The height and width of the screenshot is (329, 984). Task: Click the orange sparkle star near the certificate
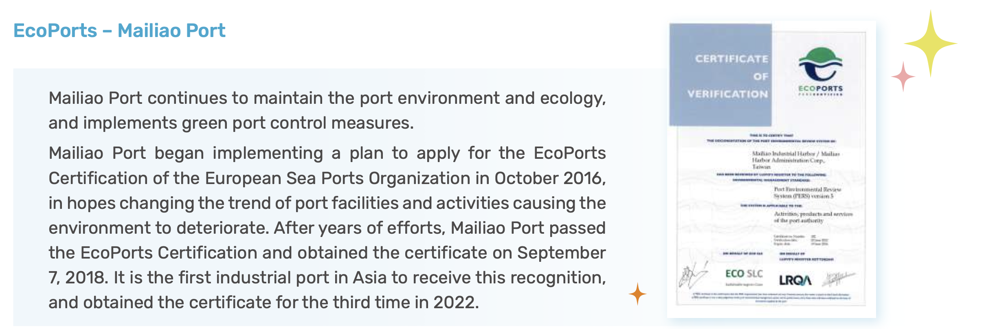tap(637, 294)
